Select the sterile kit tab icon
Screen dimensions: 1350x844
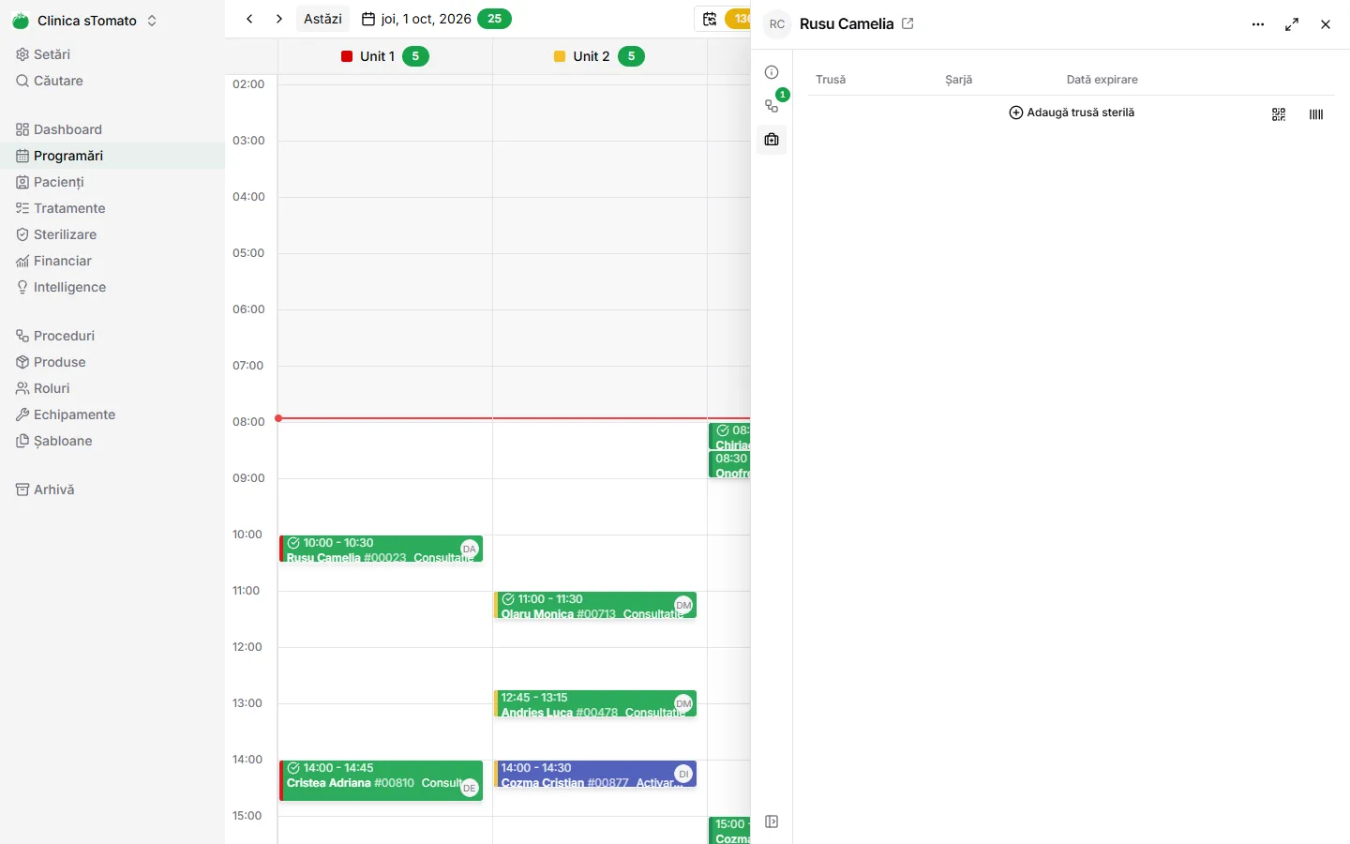coord(772,140)
